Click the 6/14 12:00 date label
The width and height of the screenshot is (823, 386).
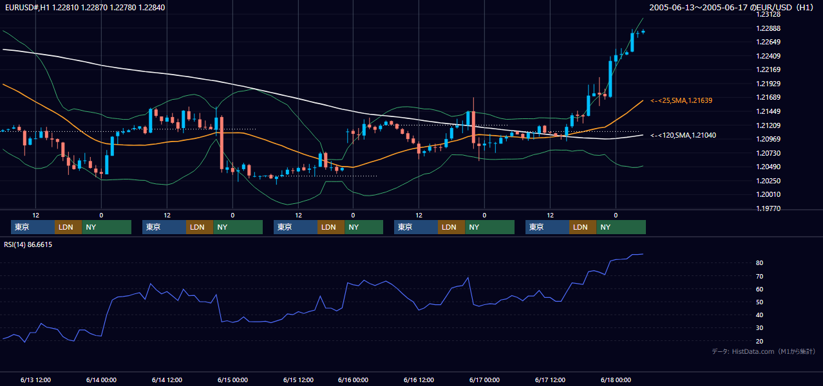167,380
